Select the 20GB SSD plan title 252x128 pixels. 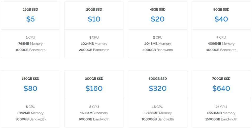(x=94, y=10)
